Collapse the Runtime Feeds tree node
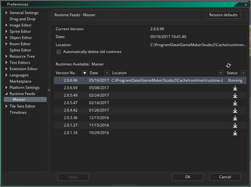The image size is (251, 187). tap(7, 94)
